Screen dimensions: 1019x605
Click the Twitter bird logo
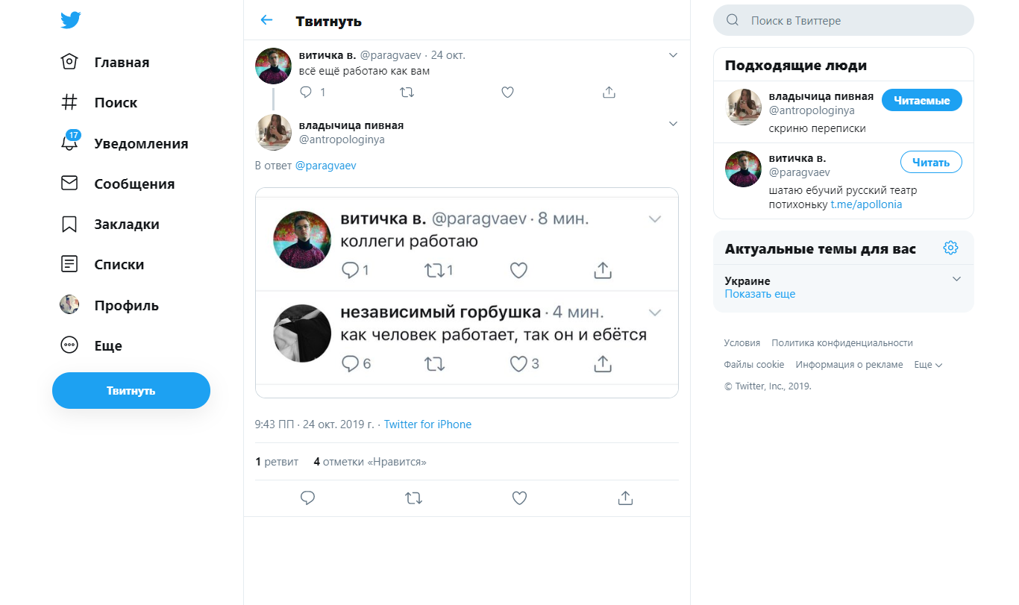point(71,20)
